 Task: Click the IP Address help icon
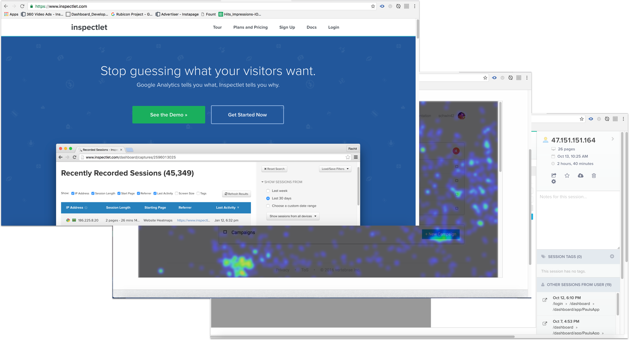86,208
